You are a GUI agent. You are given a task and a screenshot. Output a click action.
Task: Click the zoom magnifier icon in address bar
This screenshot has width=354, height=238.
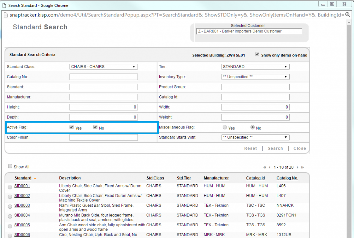[x=348, y=15]
